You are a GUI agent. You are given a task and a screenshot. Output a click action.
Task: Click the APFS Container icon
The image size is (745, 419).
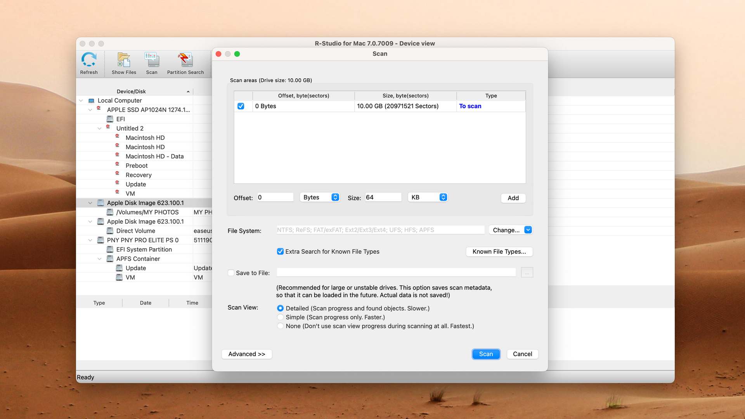tap(110, 259)
